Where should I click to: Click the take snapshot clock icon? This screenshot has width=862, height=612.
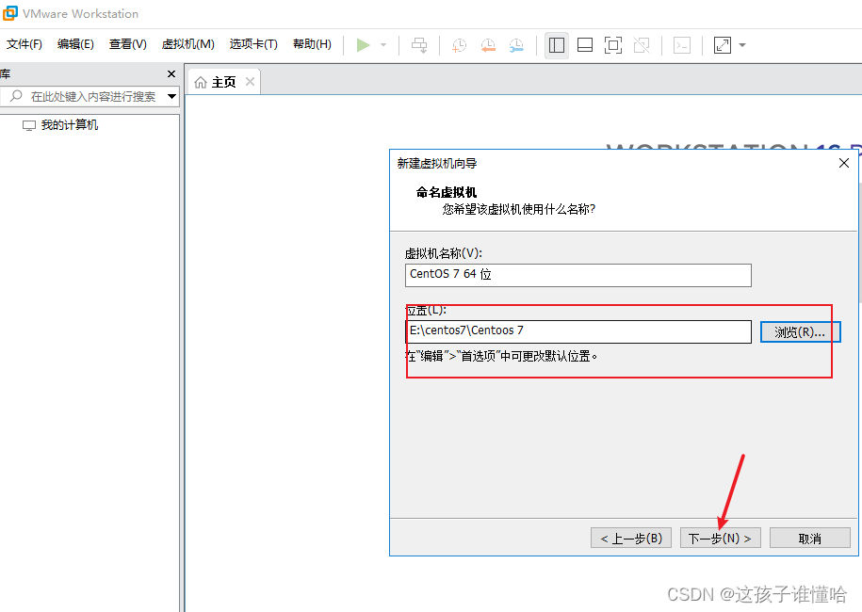tap(459, 45)
